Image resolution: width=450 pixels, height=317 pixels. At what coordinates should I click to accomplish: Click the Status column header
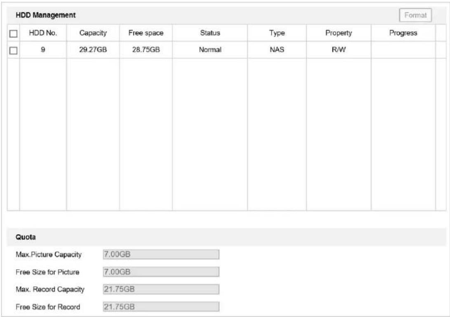coord(210,33)
